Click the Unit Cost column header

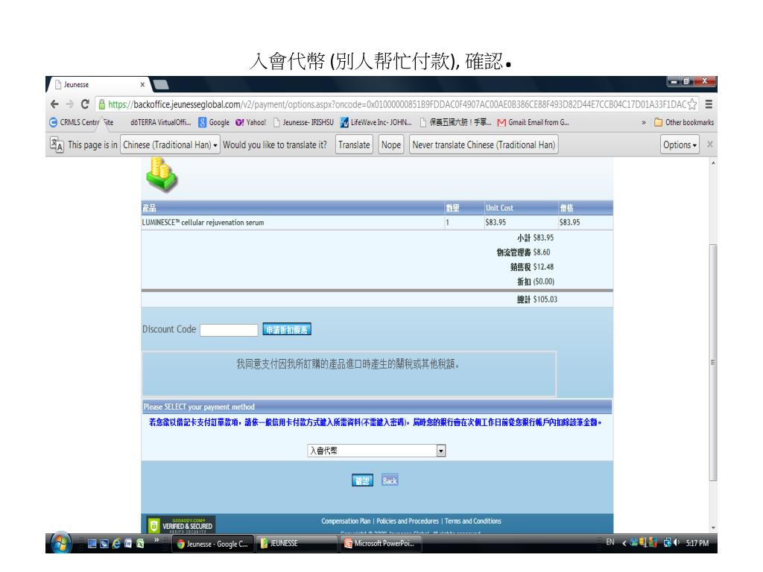(x=499, y=208)
